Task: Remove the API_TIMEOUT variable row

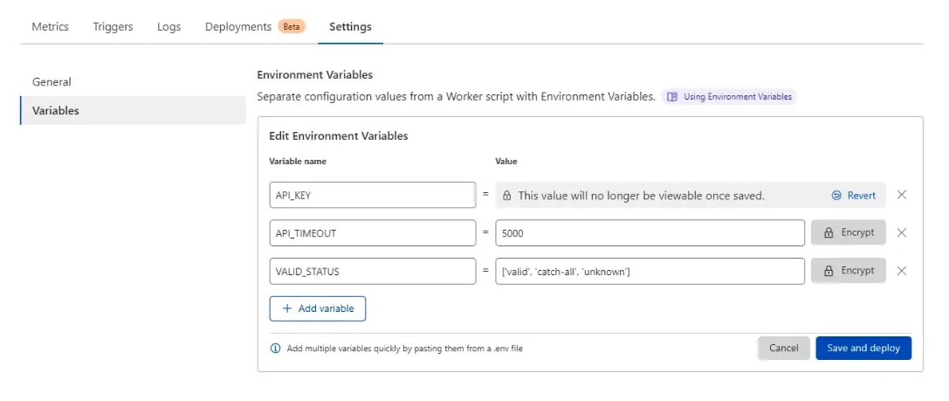Action: (901, 232)
